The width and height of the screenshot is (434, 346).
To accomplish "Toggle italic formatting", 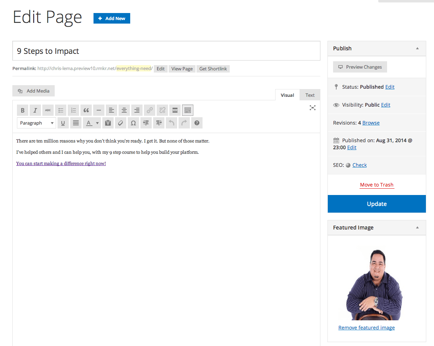I will click(35, 110).
